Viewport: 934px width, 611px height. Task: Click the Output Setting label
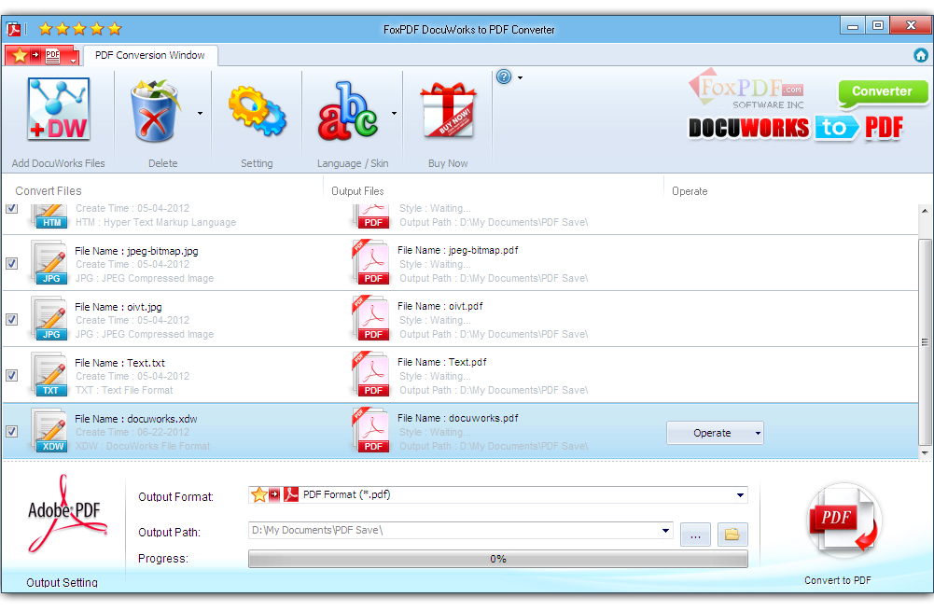coord(62,582)
